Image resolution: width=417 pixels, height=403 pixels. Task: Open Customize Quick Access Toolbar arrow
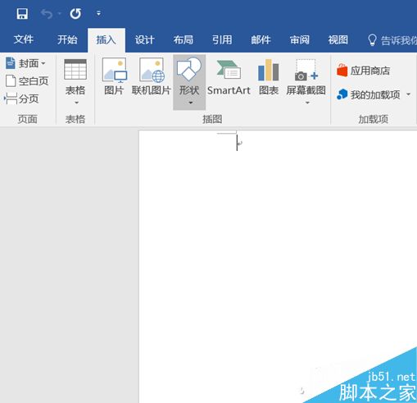coord(98,13)
